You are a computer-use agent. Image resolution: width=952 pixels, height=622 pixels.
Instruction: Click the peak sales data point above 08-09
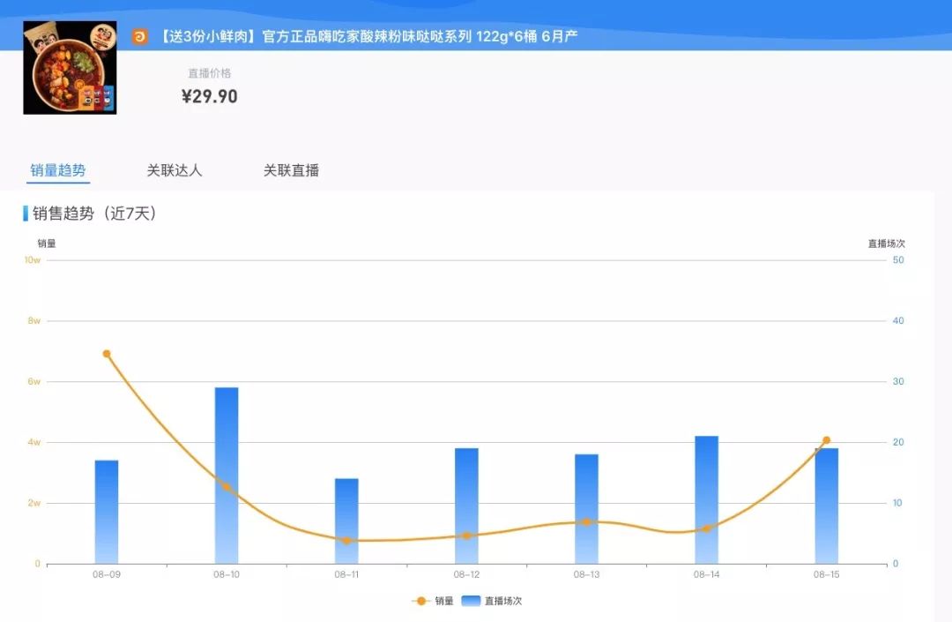[107, 354]
